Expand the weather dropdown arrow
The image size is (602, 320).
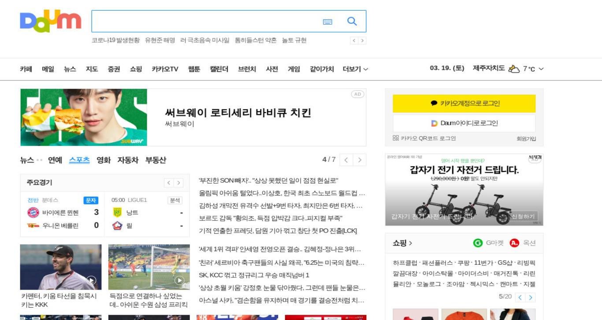point(541,69)
